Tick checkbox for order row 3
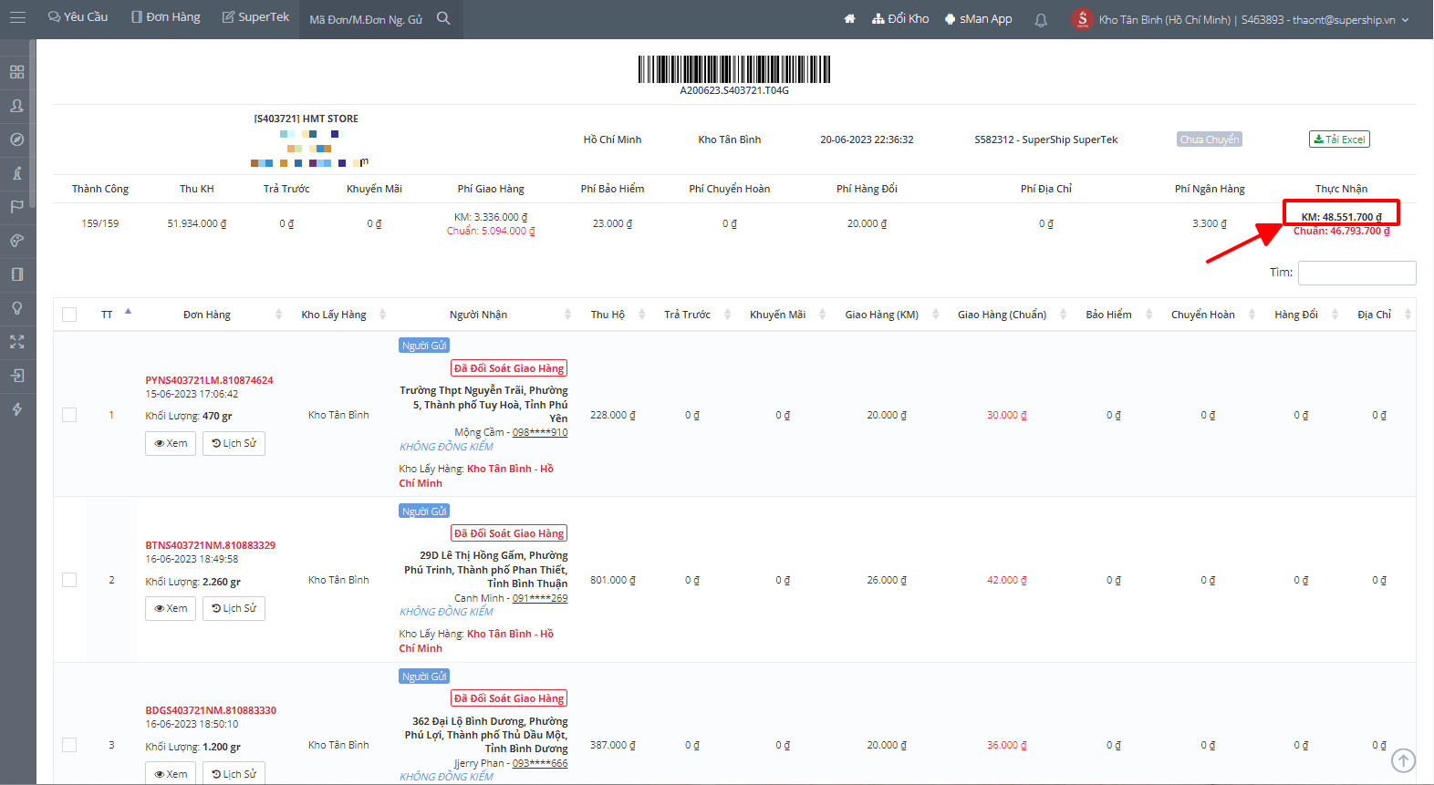Screen dimensions: 1434x785 click(69, 745)
